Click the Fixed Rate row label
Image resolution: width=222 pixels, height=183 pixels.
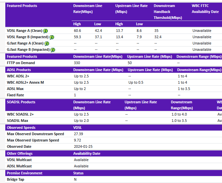pos(16,95)
